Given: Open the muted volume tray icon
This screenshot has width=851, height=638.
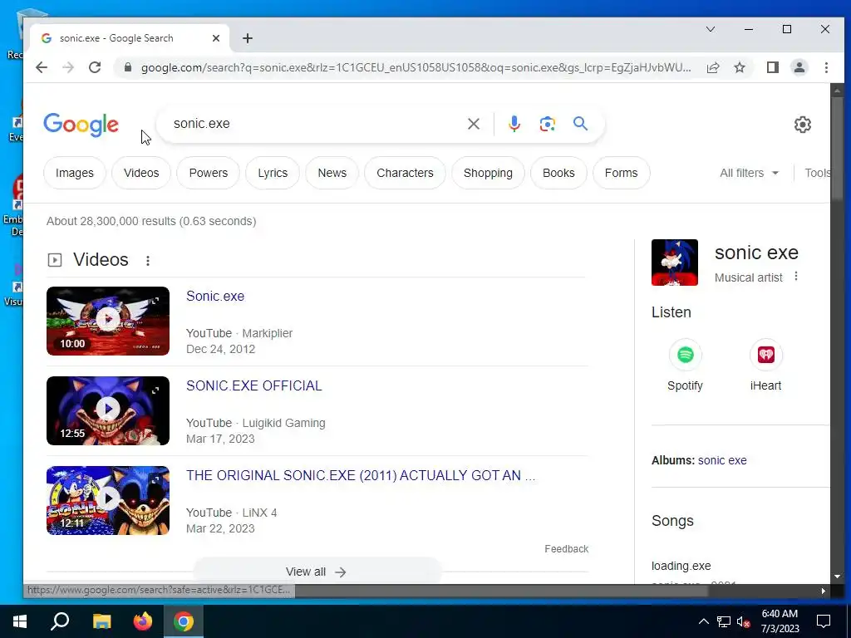Looking at the screenshot, I should tap(744, 621).
